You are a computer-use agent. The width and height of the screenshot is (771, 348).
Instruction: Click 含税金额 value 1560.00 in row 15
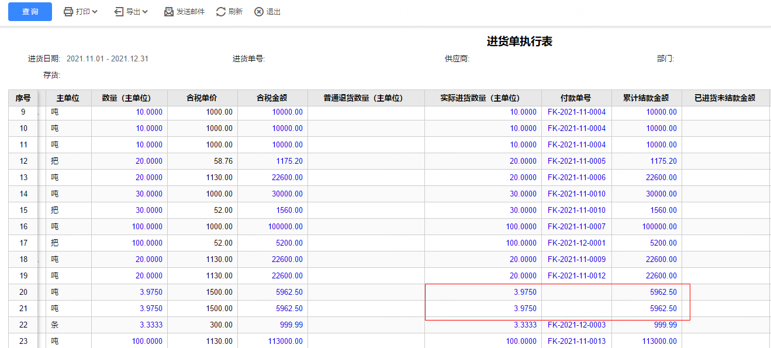[x=289, y=210]
